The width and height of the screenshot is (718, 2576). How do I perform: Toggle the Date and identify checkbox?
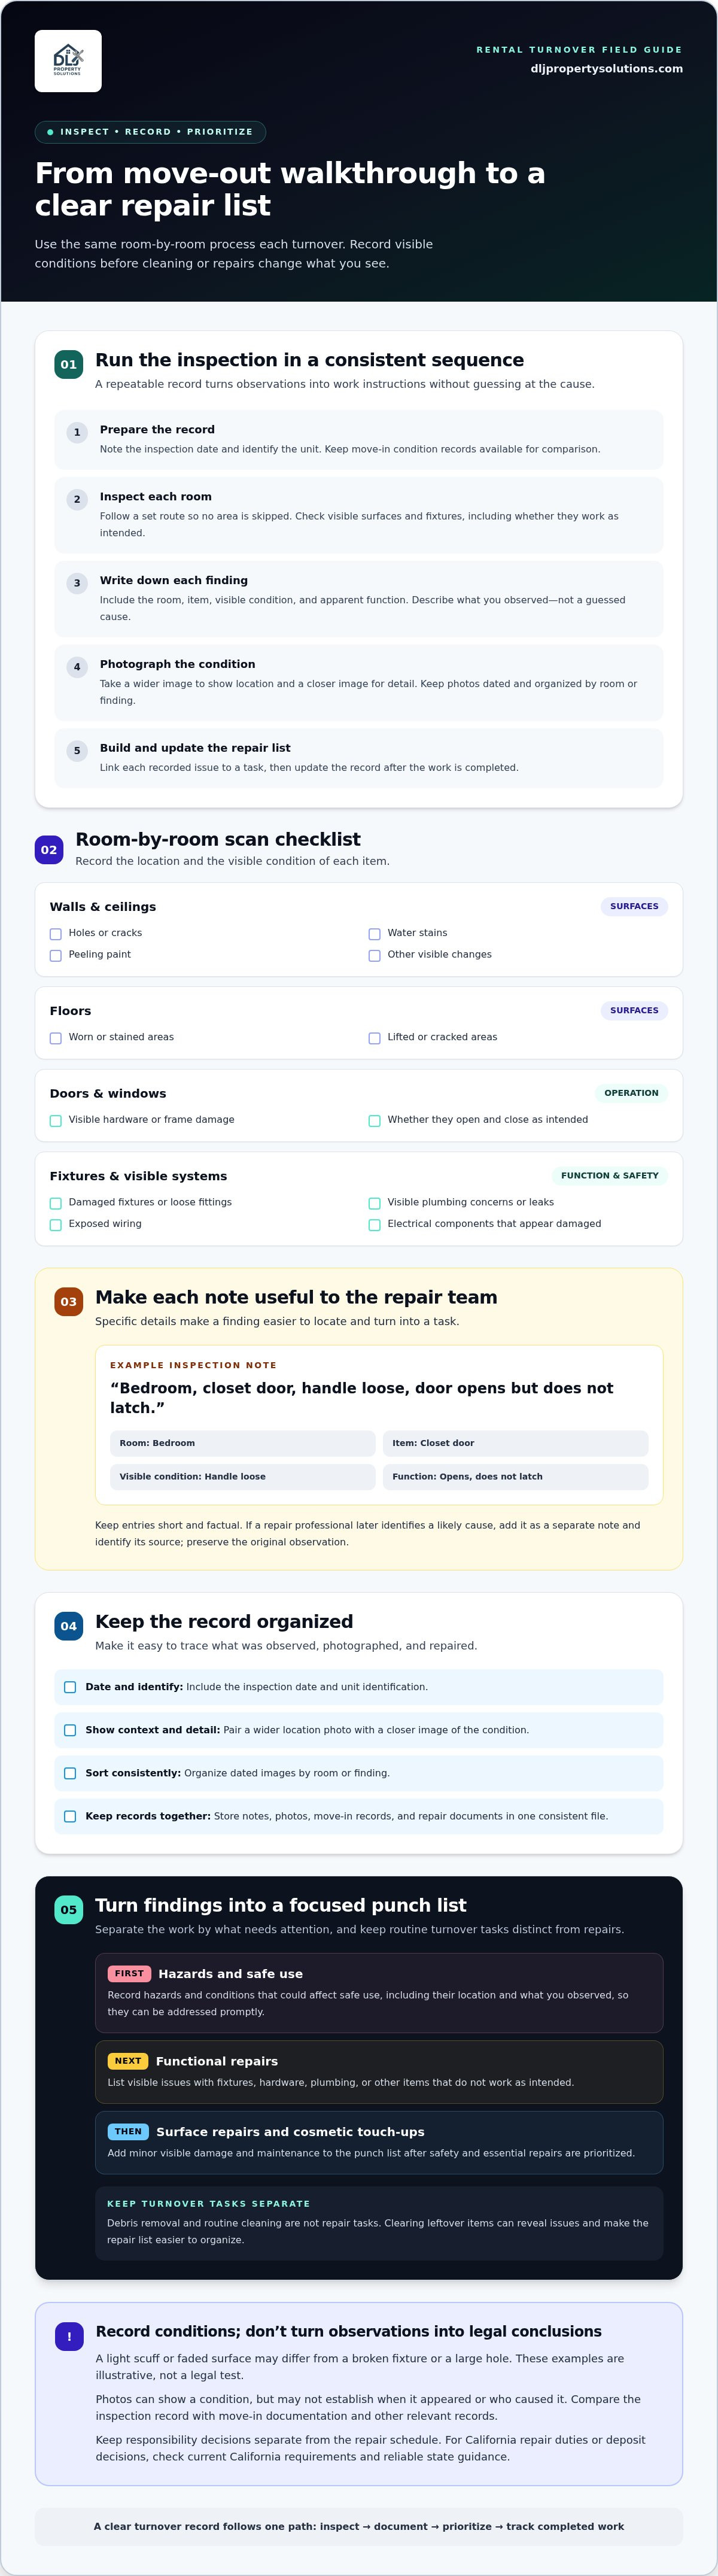[70, 1687]
